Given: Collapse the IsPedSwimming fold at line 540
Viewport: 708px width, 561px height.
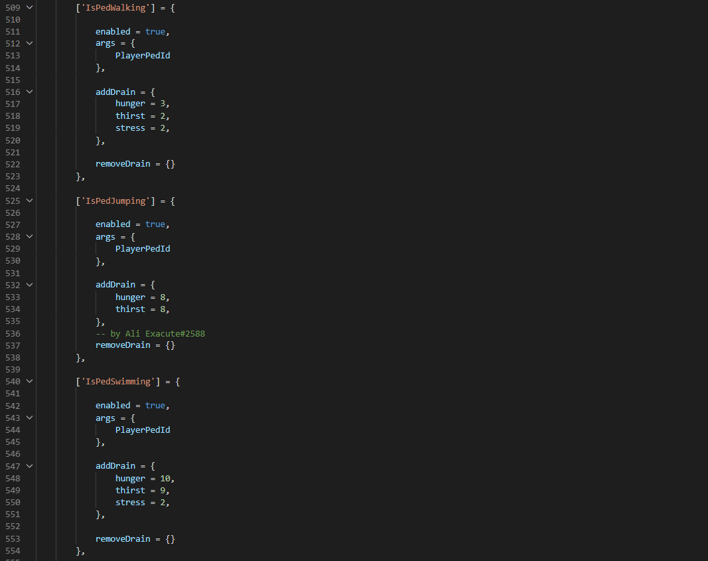Looking at the screenshot, I should (29, 381).
